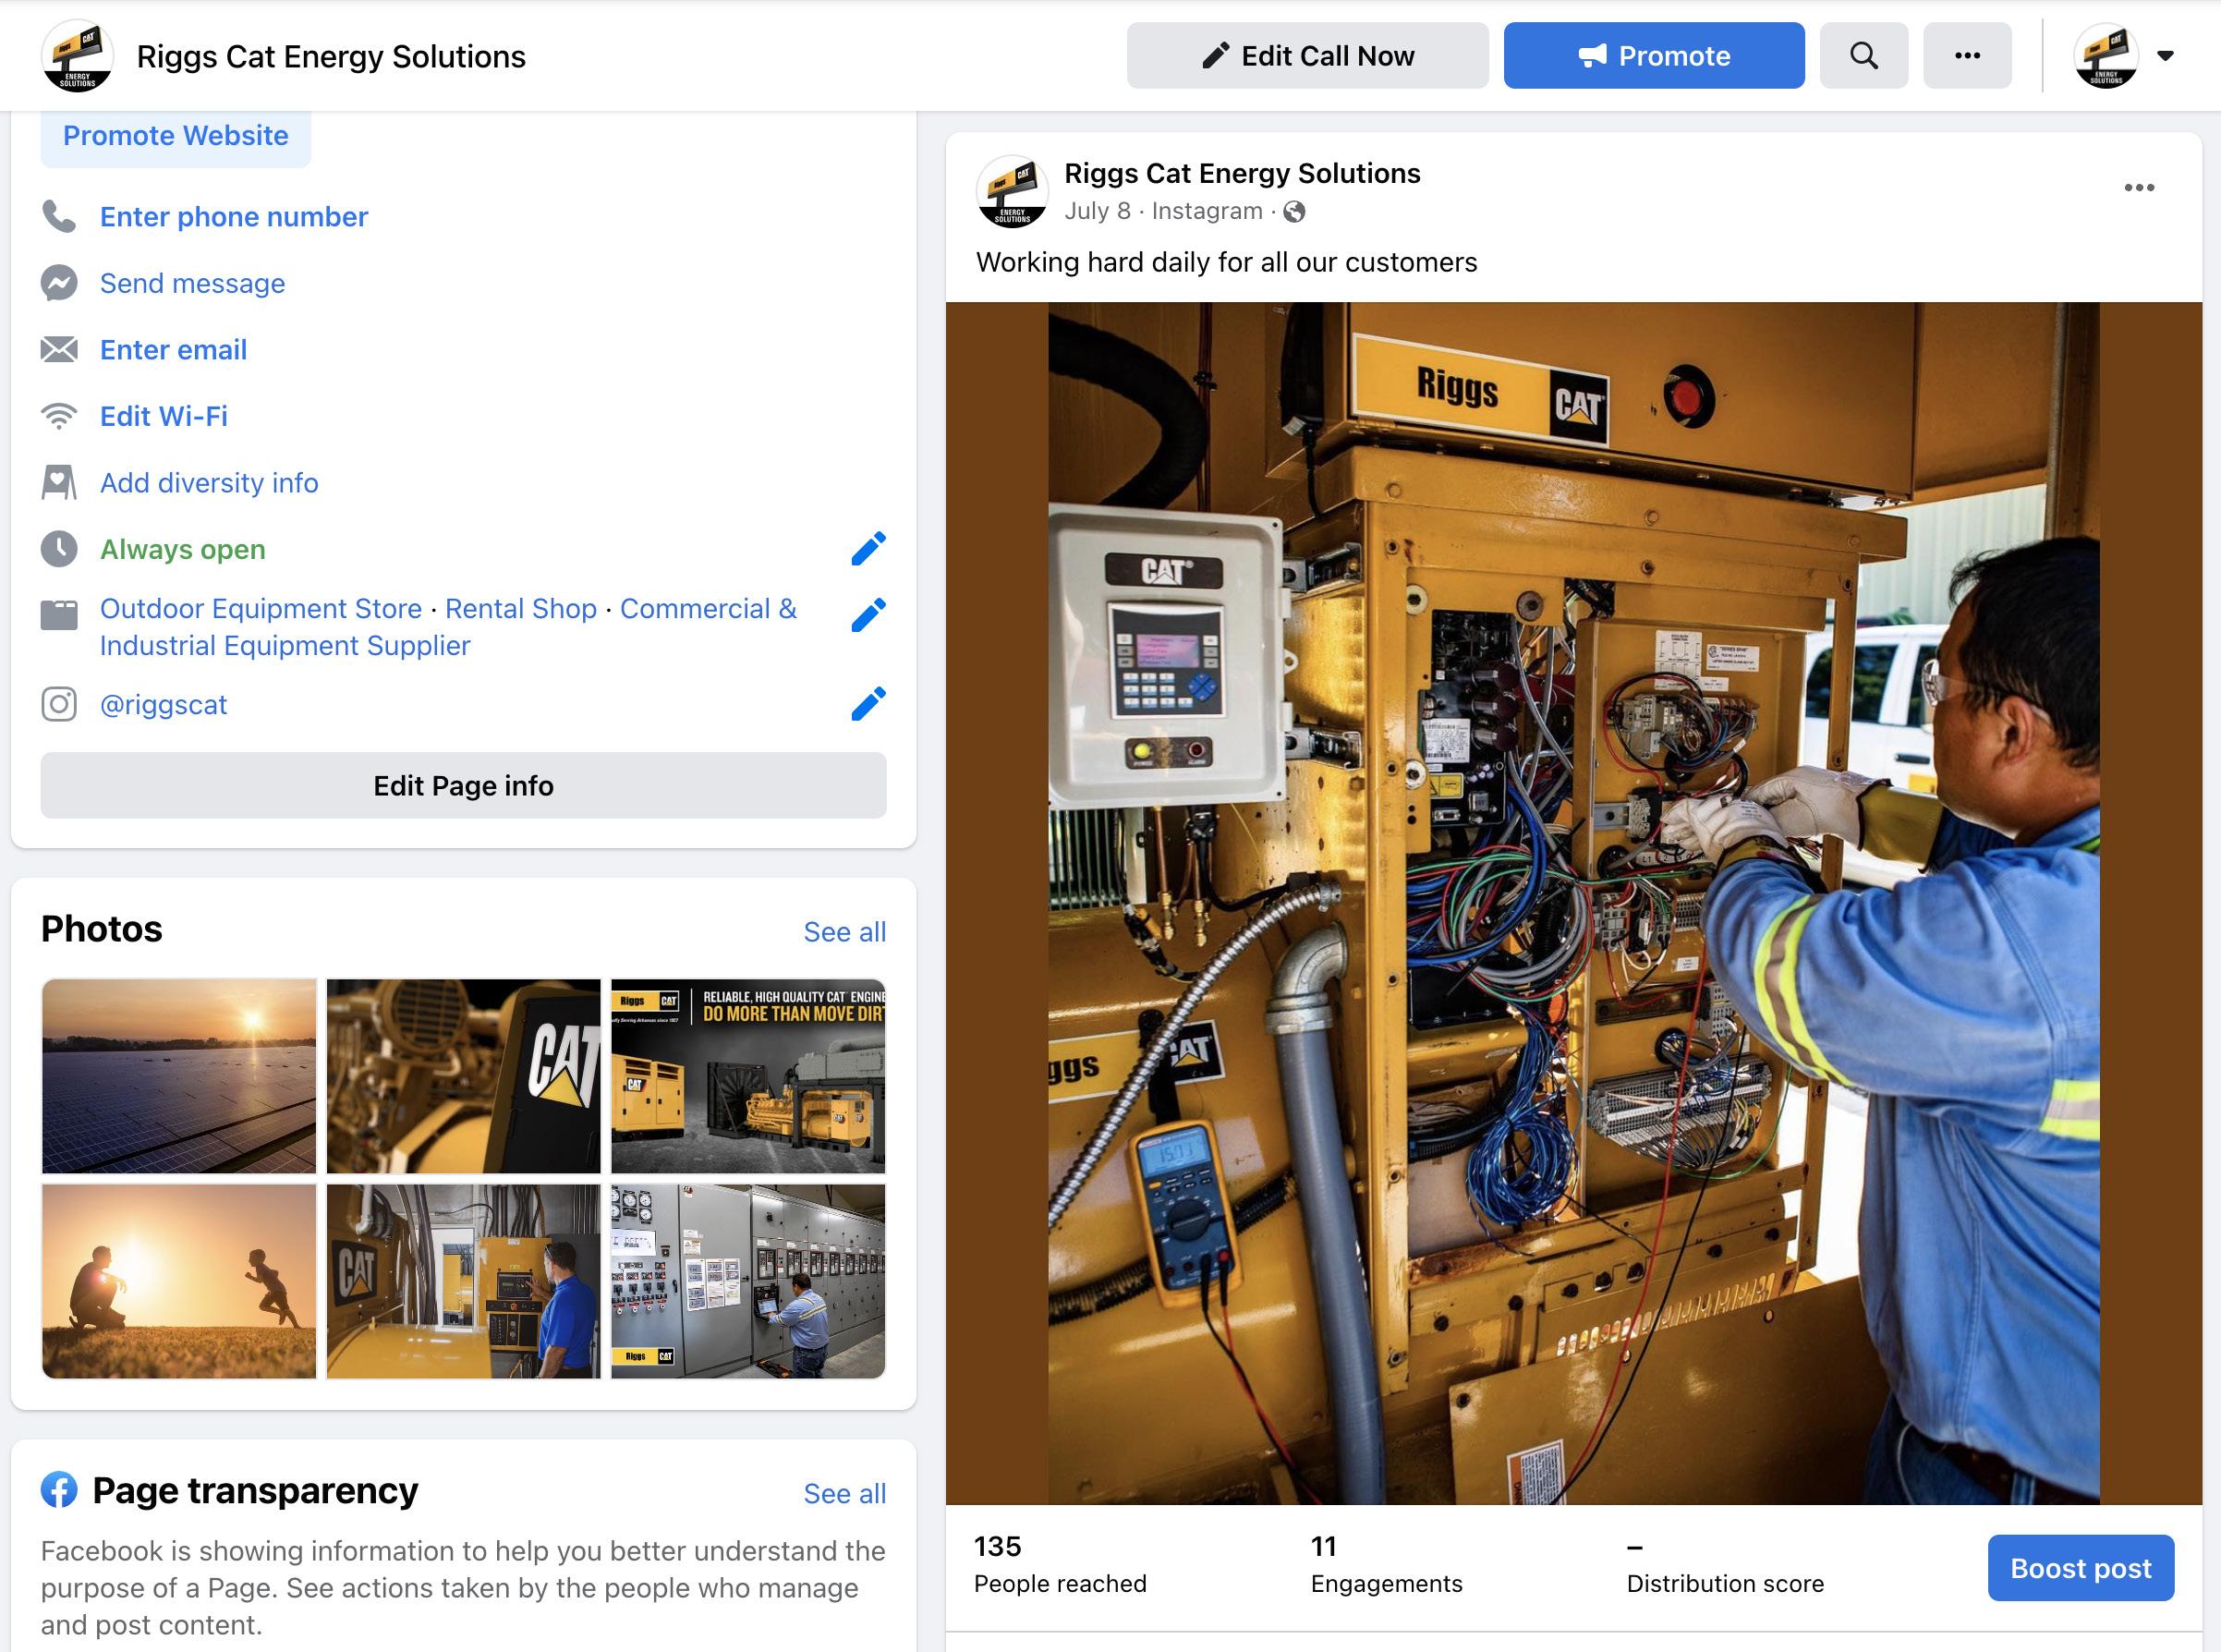2221x1652 pixels.
Task: Click the Edit Call Now button
Action: 1307,56
